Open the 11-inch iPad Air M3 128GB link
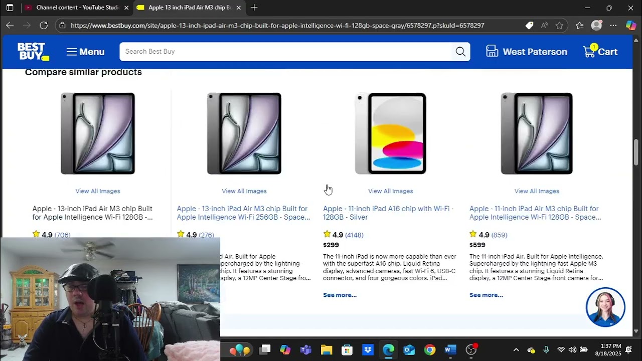The height and width of the screenshot is (361, 642). [x=535, y=213]
